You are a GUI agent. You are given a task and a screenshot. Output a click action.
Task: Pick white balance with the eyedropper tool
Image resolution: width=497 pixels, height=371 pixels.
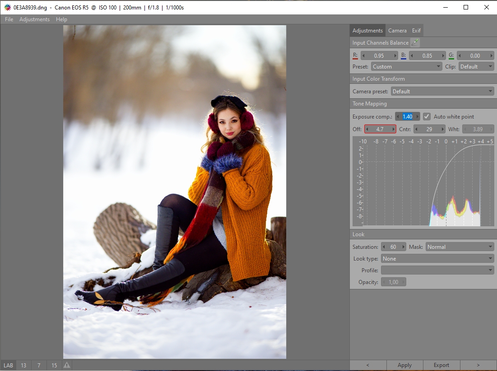(415, 43)
